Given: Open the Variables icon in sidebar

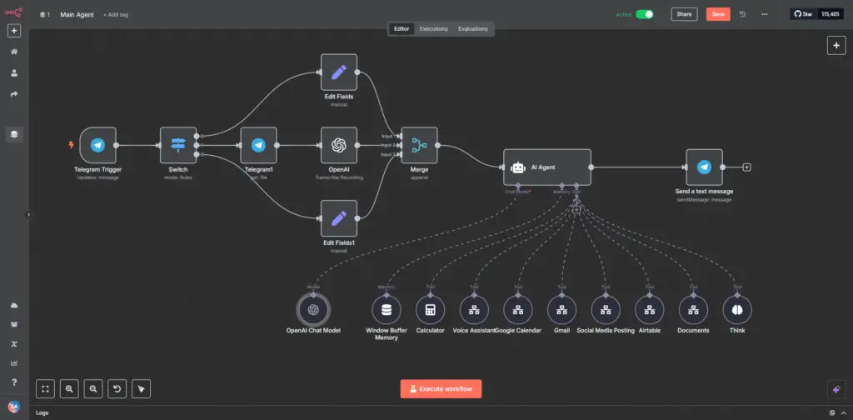Looking at the screenshot, I should click(14, 344).
